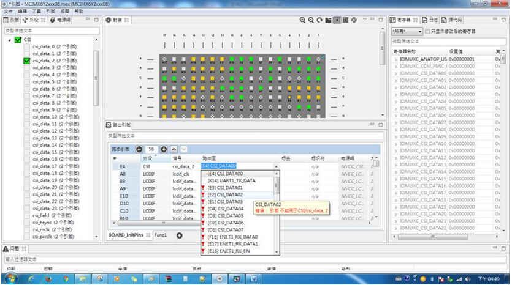The height and width of the screenshot is (285, 512).
Task: Switch to the log tab next to registers
Action: pos(430,20)
